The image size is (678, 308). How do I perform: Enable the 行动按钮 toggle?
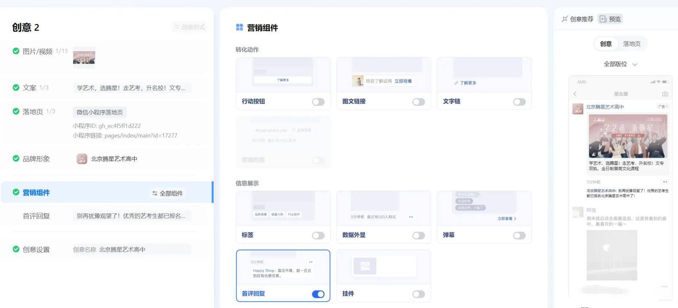318,102
